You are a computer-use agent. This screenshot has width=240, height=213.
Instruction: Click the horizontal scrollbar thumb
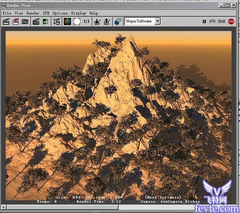(62, 207)
